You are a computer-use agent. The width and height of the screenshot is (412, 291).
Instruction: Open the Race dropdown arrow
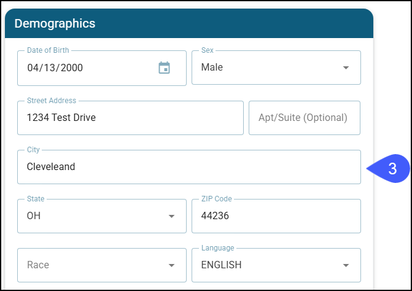(171, 265)
